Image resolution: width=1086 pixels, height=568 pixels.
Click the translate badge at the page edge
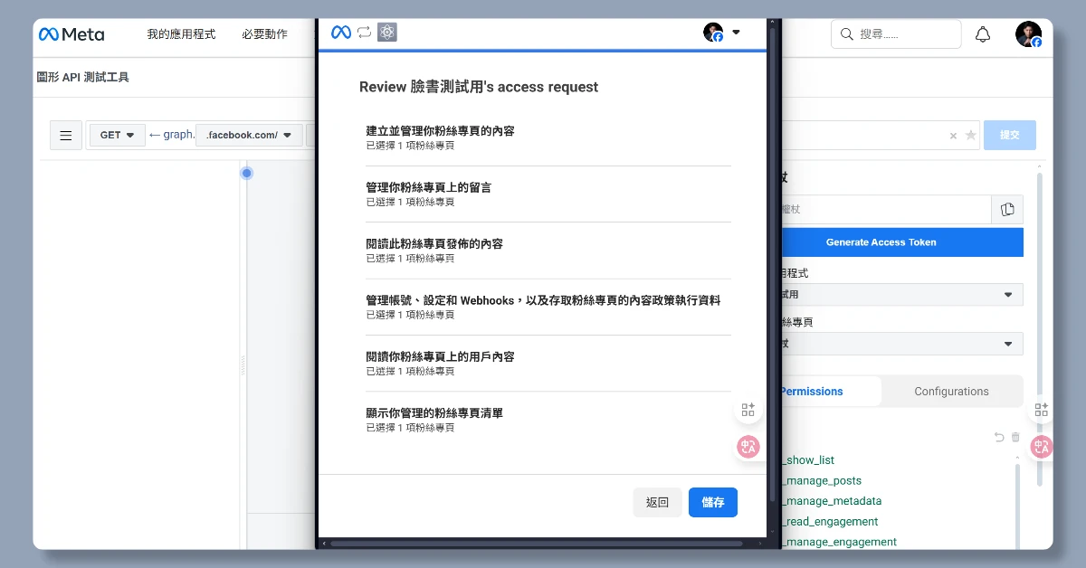click(x=1042, y=447)
